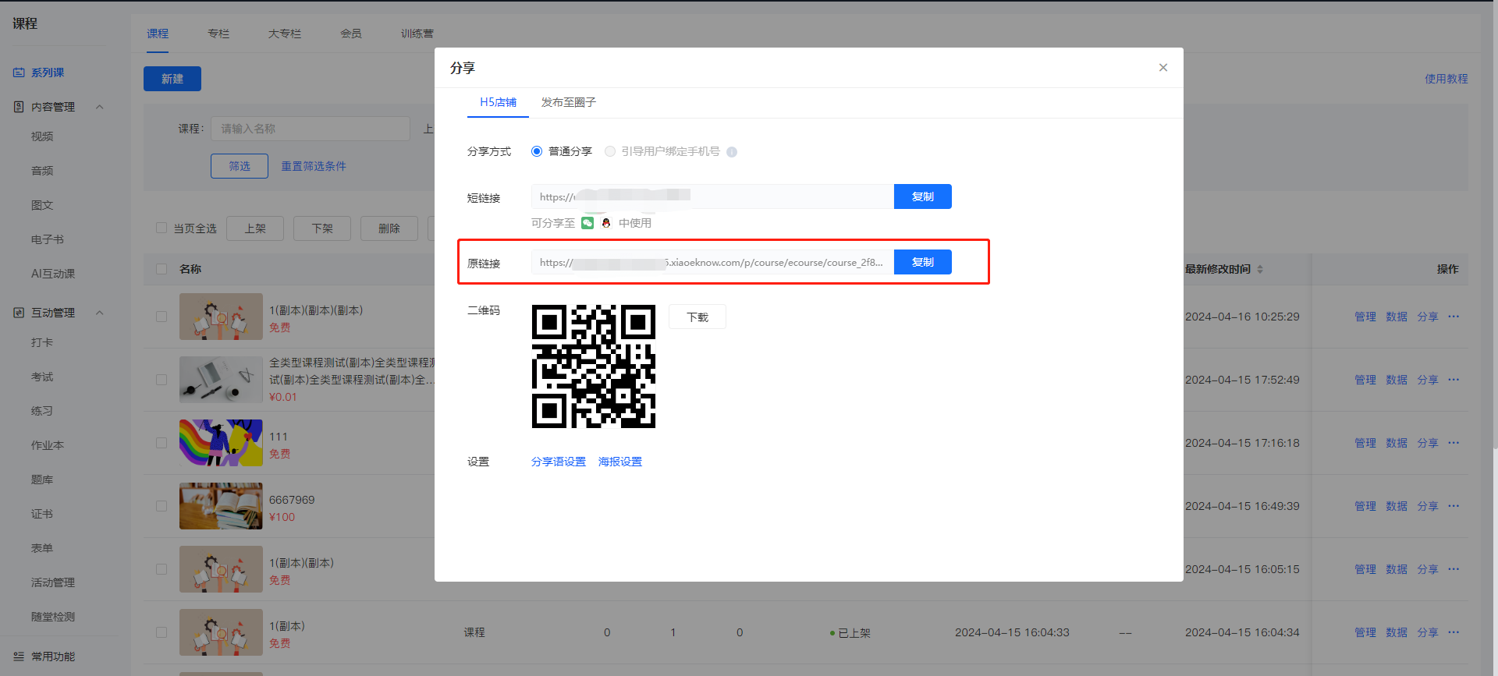
Task: Click the QR code image
Action: click(x=594, y=366)
